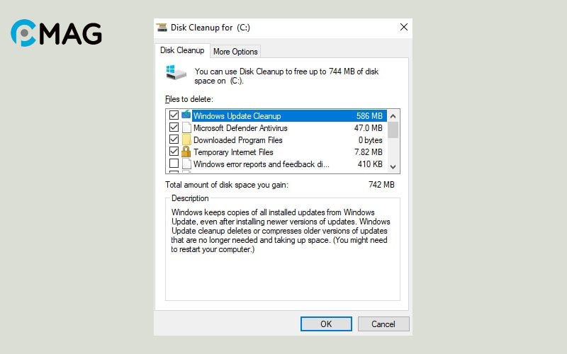Click the Windows error reports file icon
567x354 pixels.
pyautogui.click(x=186, y=164)
